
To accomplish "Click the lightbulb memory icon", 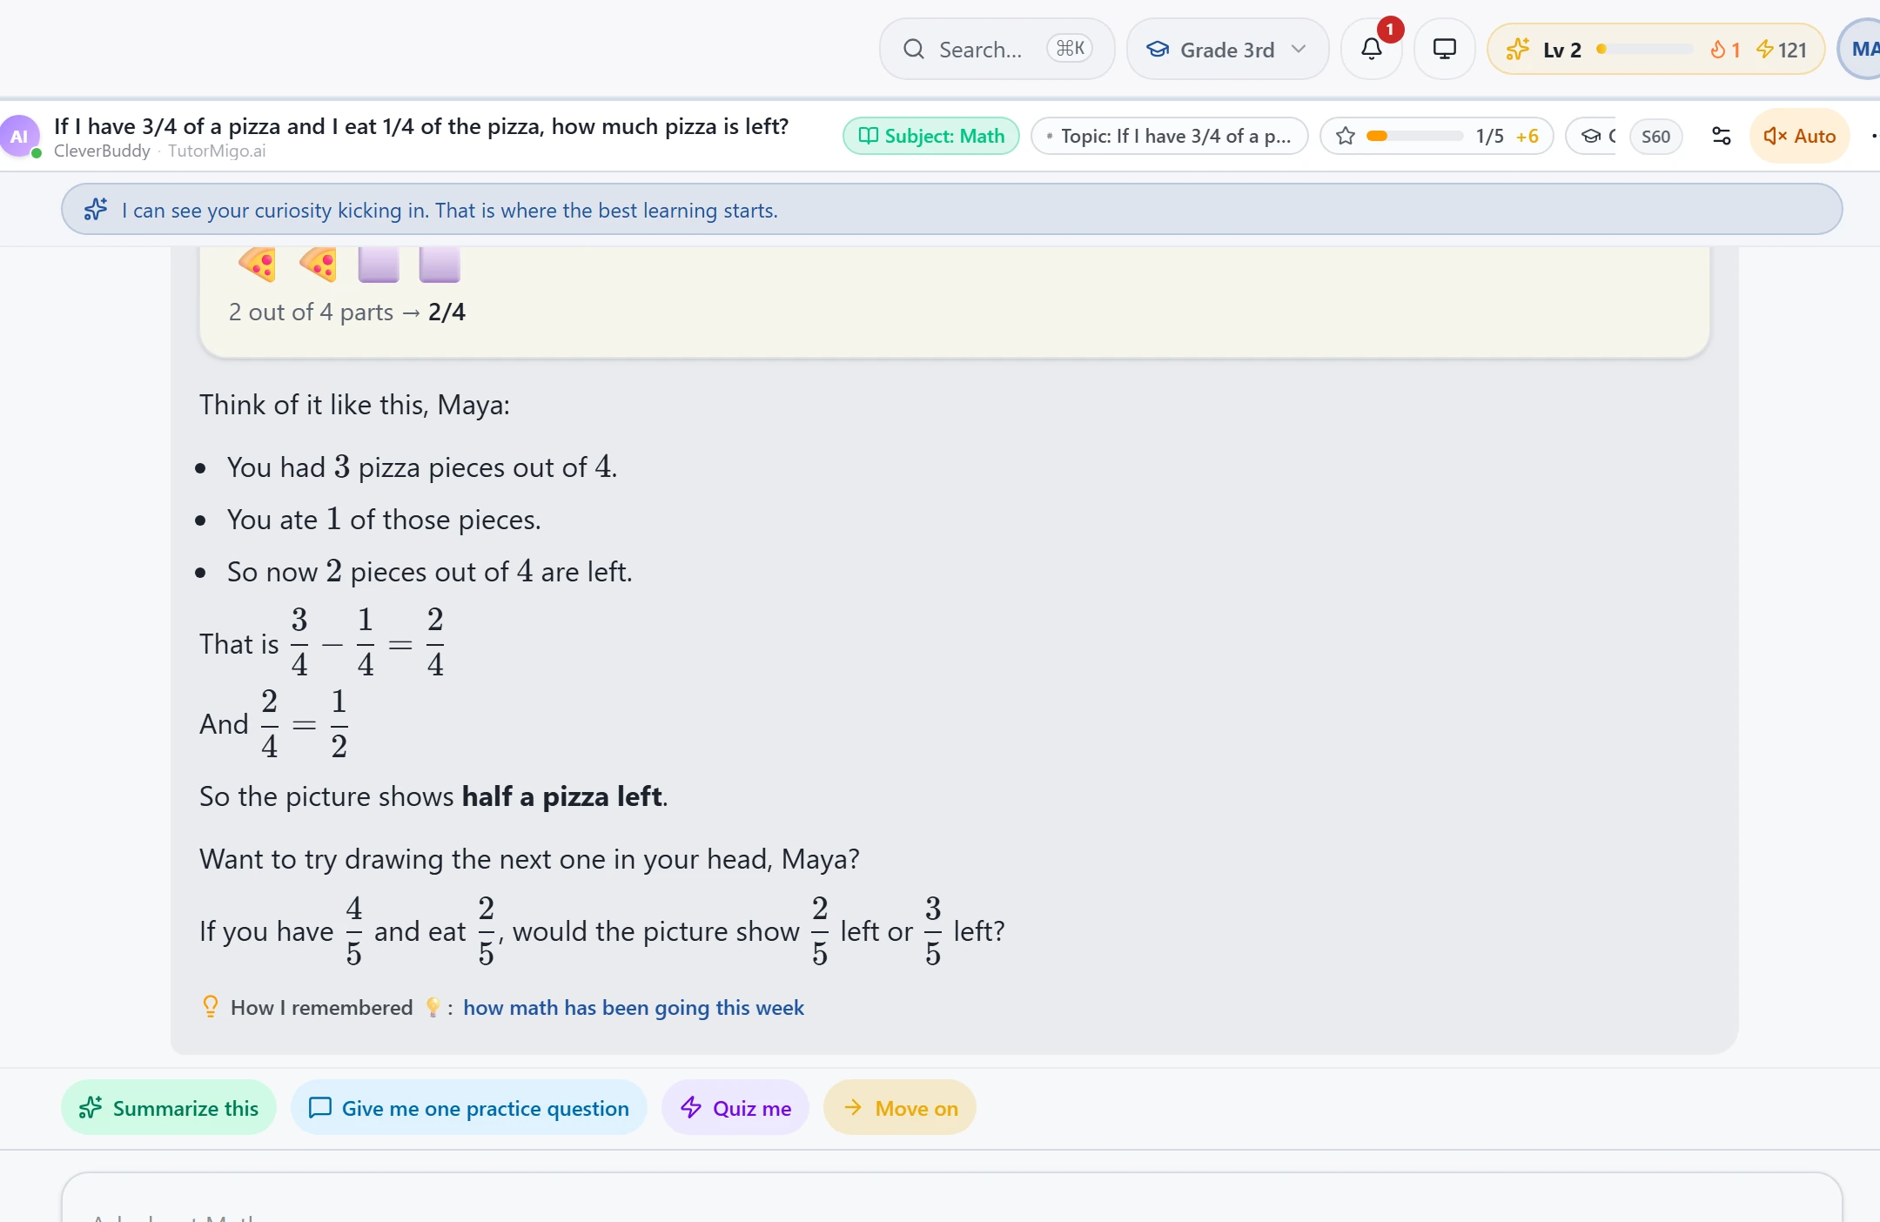I will click(x=210, y=1007).
